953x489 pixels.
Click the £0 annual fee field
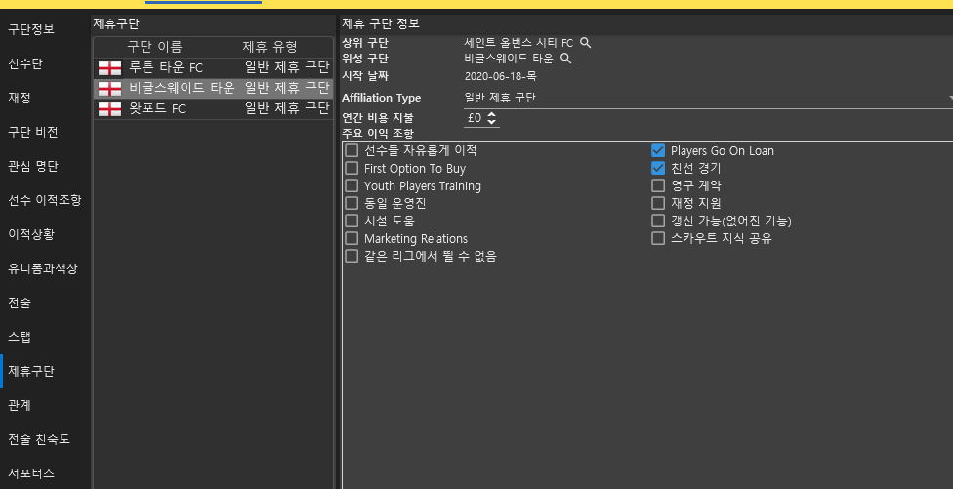click(475, 118)
